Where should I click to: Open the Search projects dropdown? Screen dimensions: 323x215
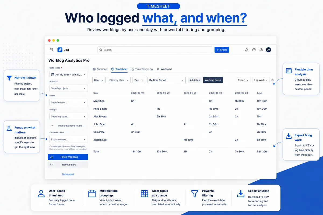pyautogui.click(x=69, y=88)
